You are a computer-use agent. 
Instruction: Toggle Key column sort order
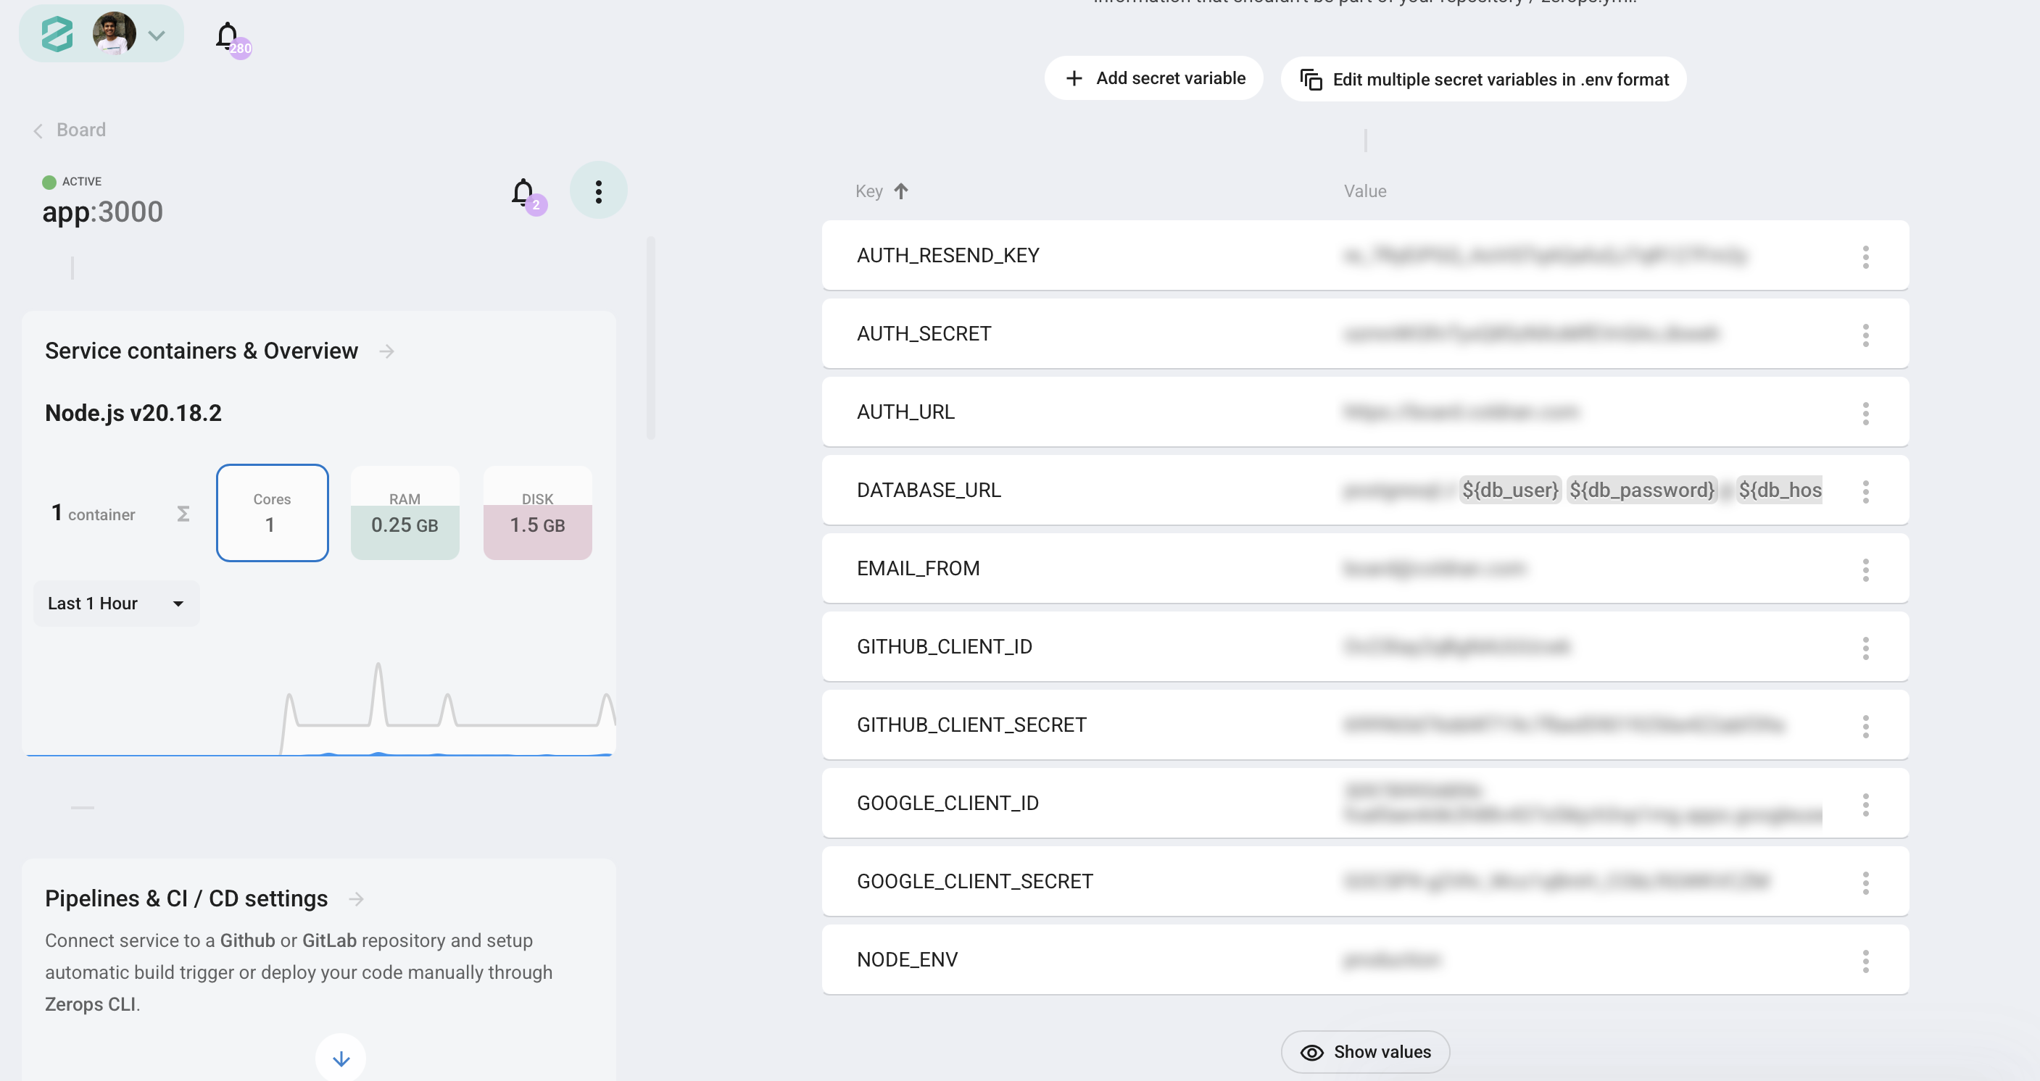900,191
